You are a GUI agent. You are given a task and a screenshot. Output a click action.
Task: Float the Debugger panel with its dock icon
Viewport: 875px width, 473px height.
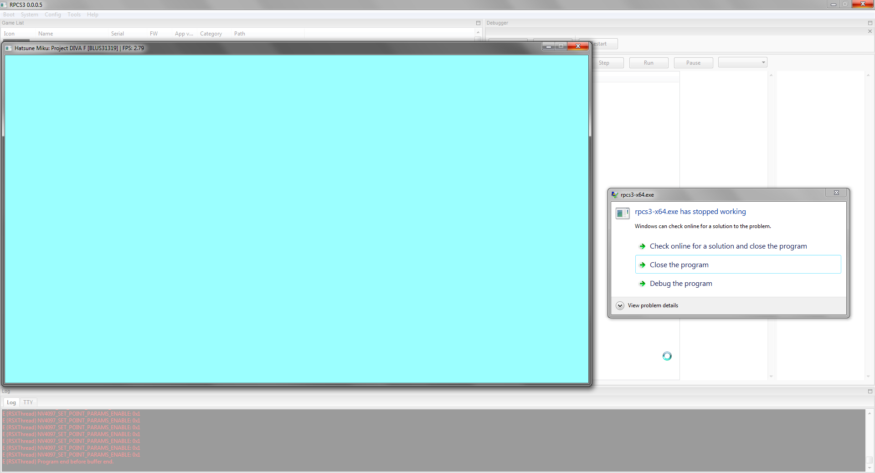pos(870,23)
